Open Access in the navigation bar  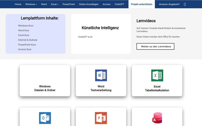[107, 4]
